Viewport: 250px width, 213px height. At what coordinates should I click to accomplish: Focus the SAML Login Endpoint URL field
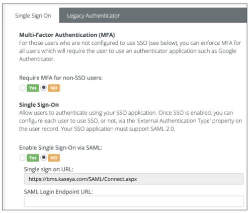click(134, 201)
